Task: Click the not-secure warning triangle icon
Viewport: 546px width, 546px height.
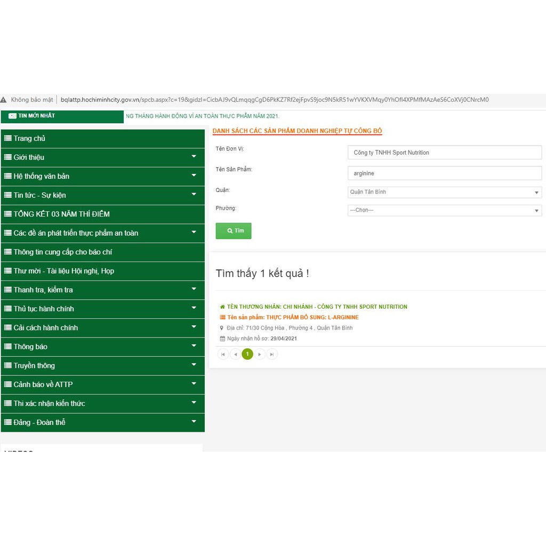Action: pos(4,100)
